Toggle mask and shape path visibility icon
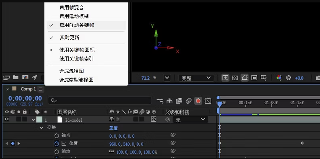Viewport: 320px width, 159px height. pos(244,78)
